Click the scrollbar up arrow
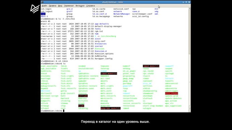The width and height of the screenshot is (232, 130). coord(190,9)
